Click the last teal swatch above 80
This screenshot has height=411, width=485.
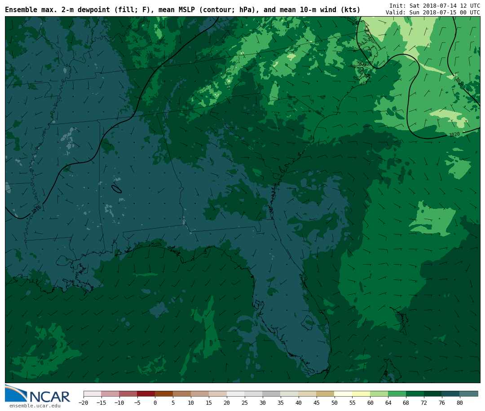(469, 394)
